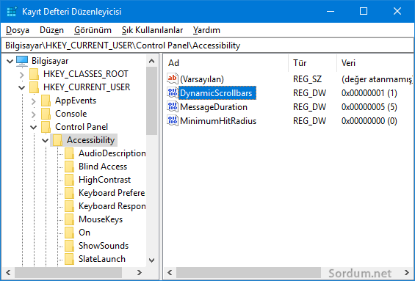Viewport: 415px width, 281px height.
Task: Expand the AppEvents key
Action: pyautogui.click(x=34, y=101)
